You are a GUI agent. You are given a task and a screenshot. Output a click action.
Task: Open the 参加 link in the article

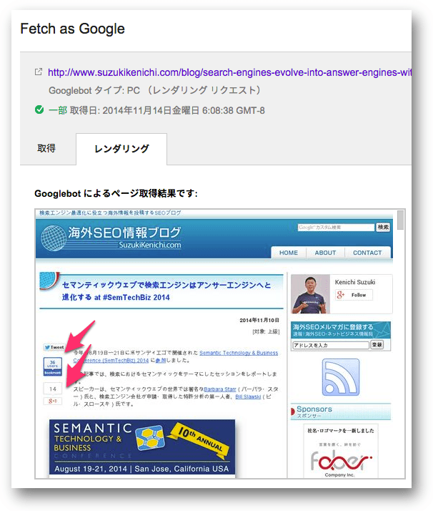(x=161, y=361)
